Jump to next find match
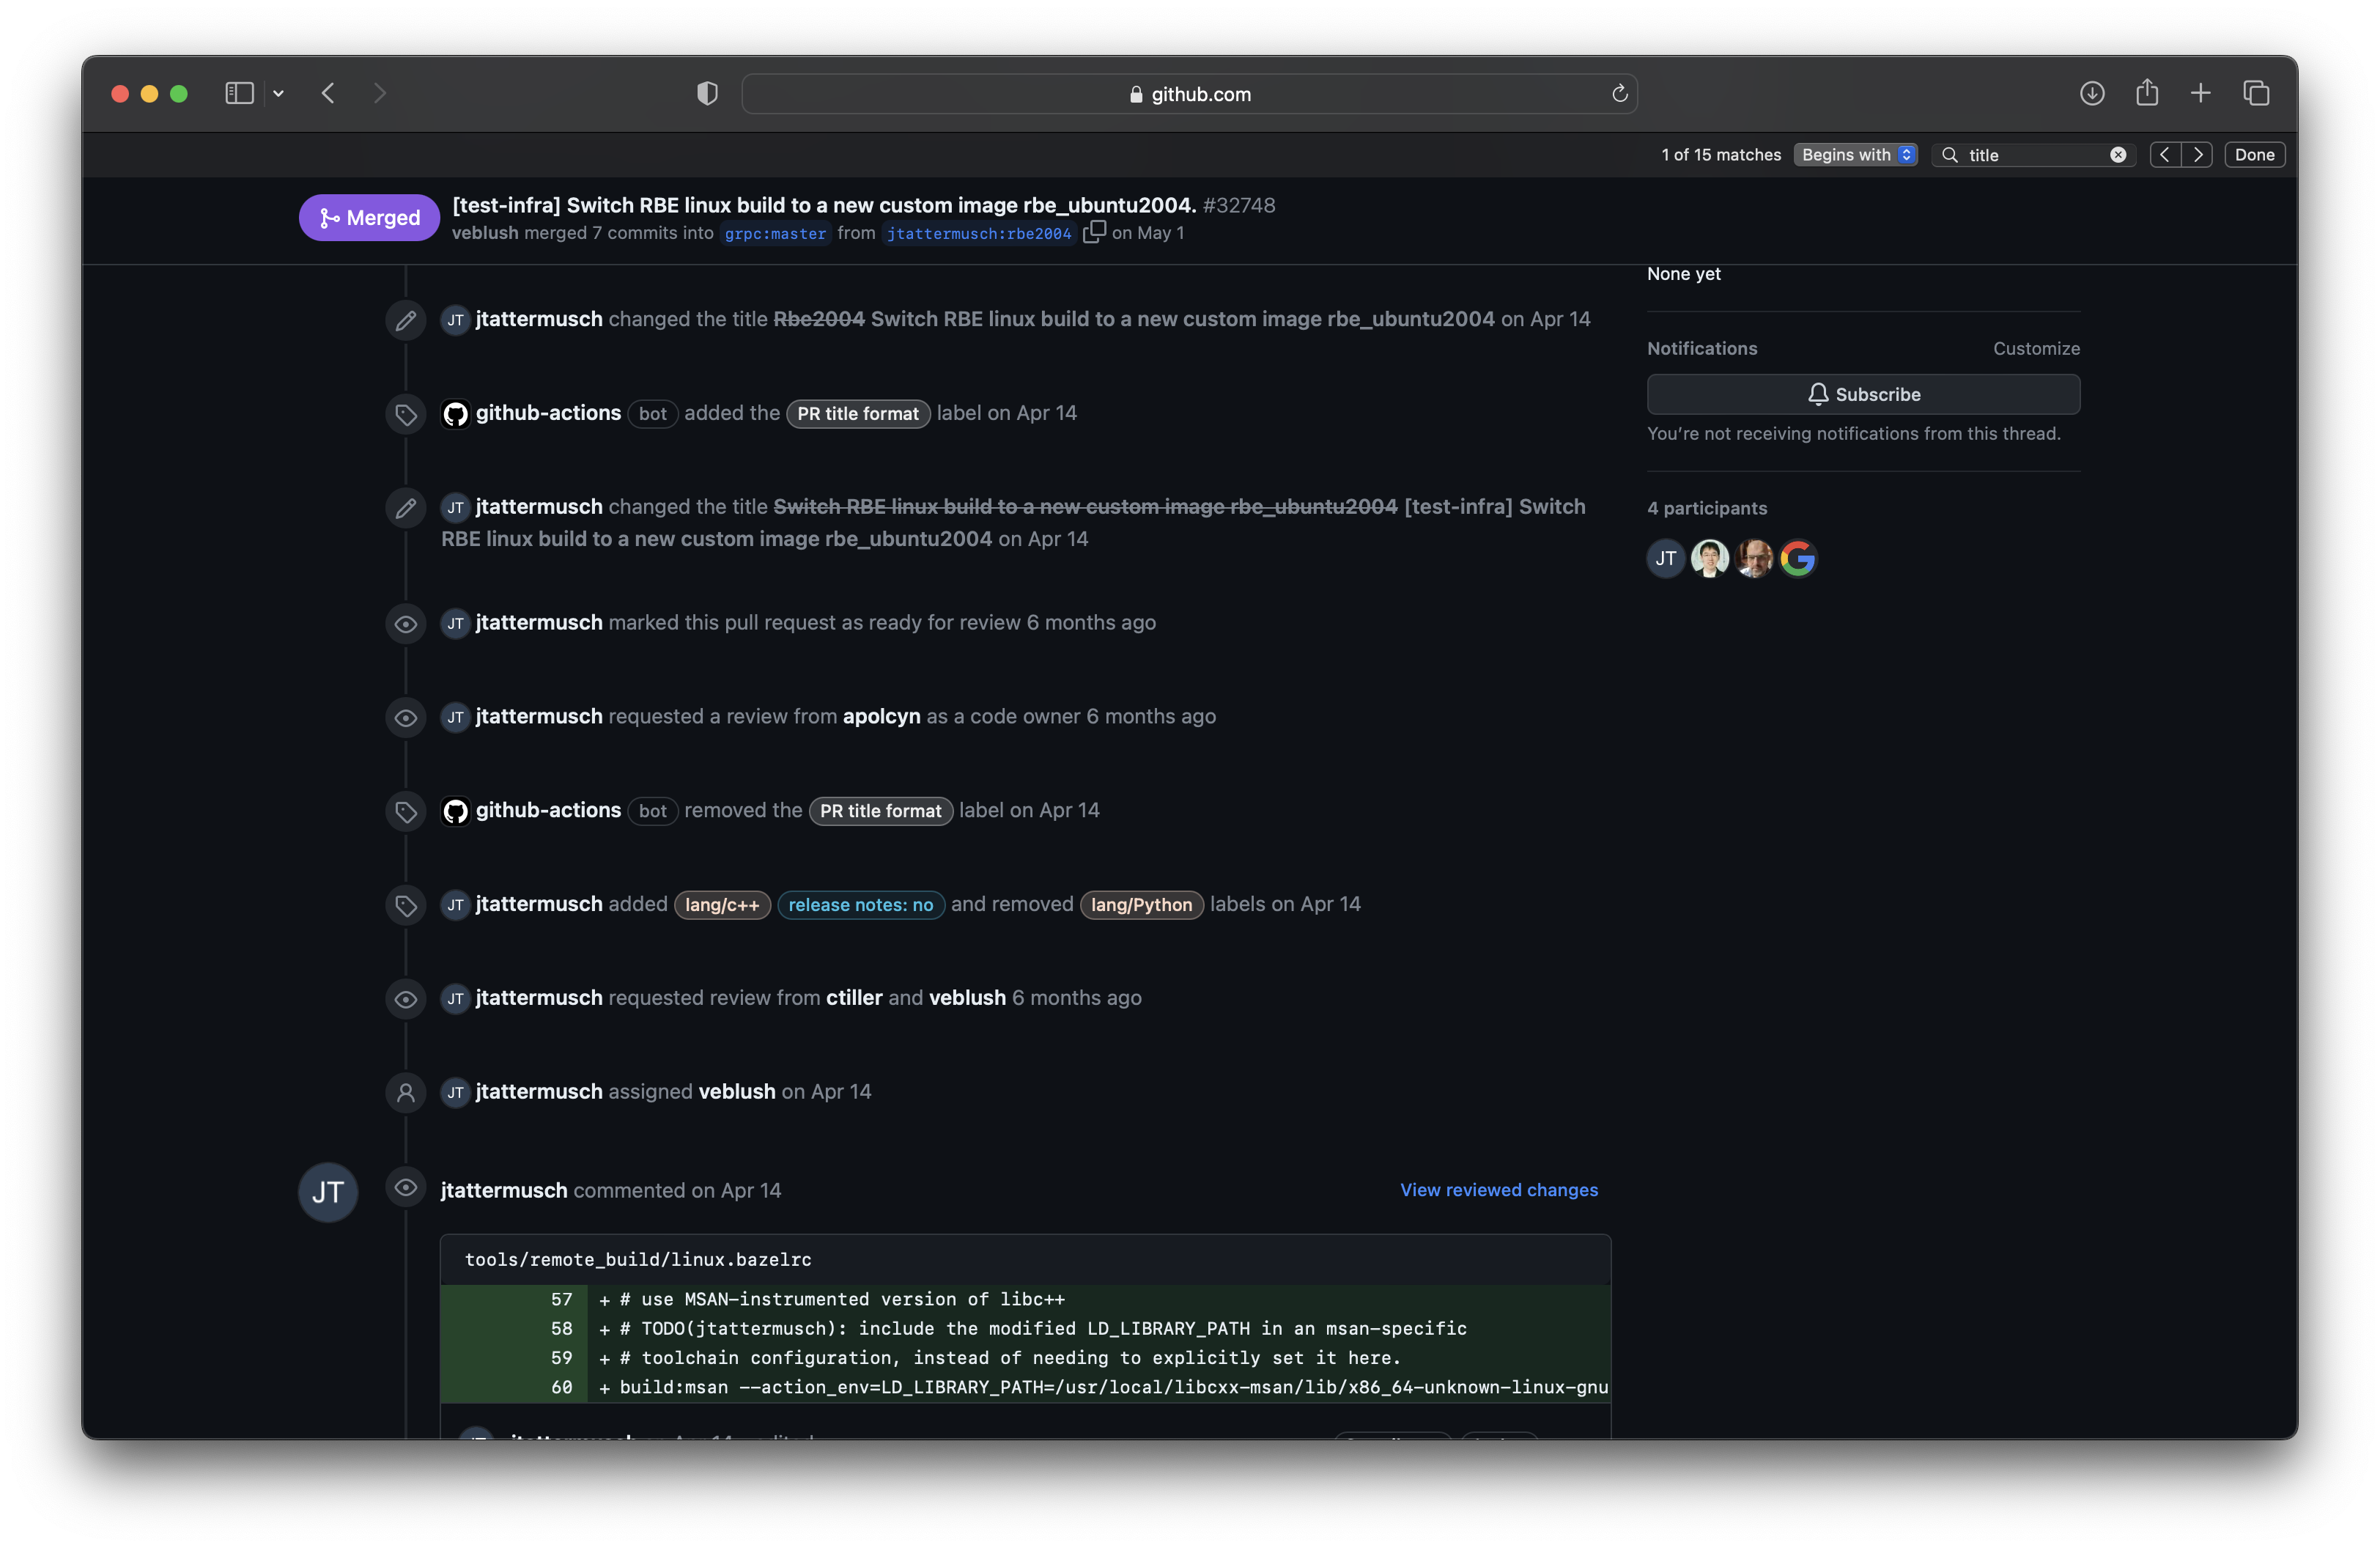This screenshot has height=1548, width=2380. coord(2197,154)
